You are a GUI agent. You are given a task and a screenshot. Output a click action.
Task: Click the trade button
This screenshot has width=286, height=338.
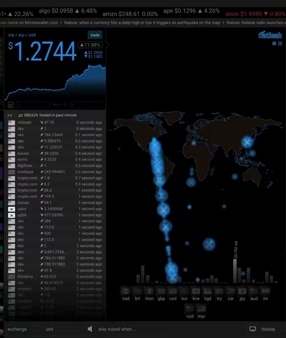pos(95,35)
